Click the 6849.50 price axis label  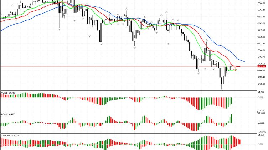262,30
